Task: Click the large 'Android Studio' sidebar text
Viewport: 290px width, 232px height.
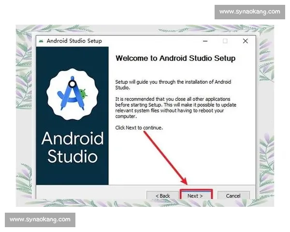Action: click(x=72, y=147)
